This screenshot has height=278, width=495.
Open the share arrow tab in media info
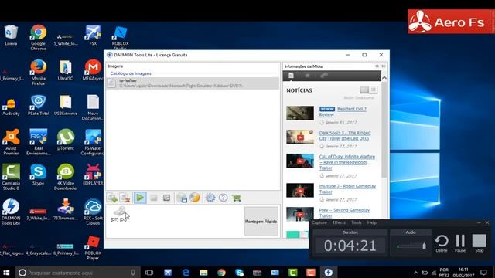(x=324, y=76)
